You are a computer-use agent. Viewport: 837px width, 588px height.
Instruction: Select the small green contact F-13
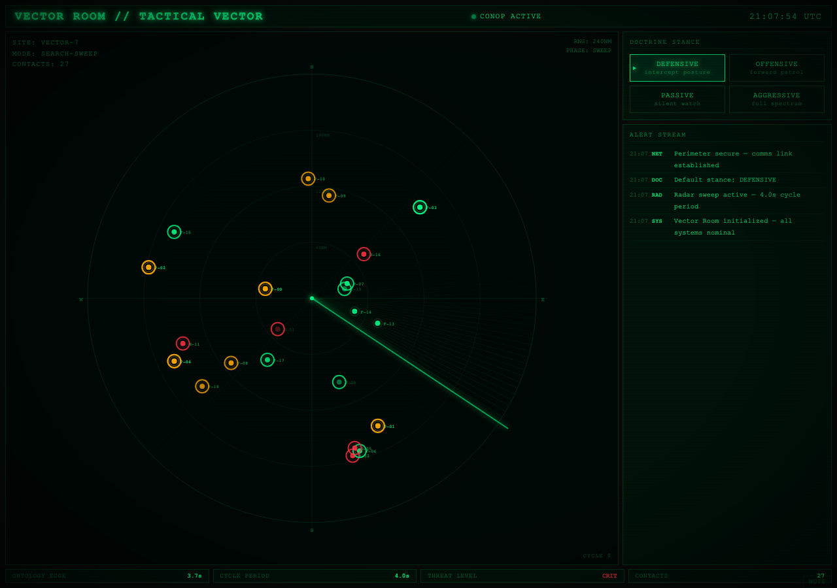coord(377,323)
